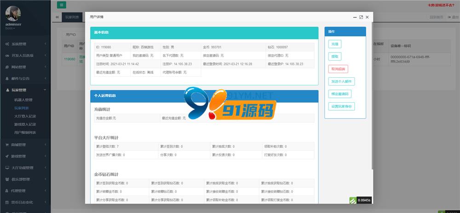Click the green debug leaf icon near 0.0945s

point(353,201)
